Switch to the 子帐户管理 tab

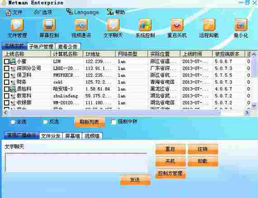coord(41,47)
